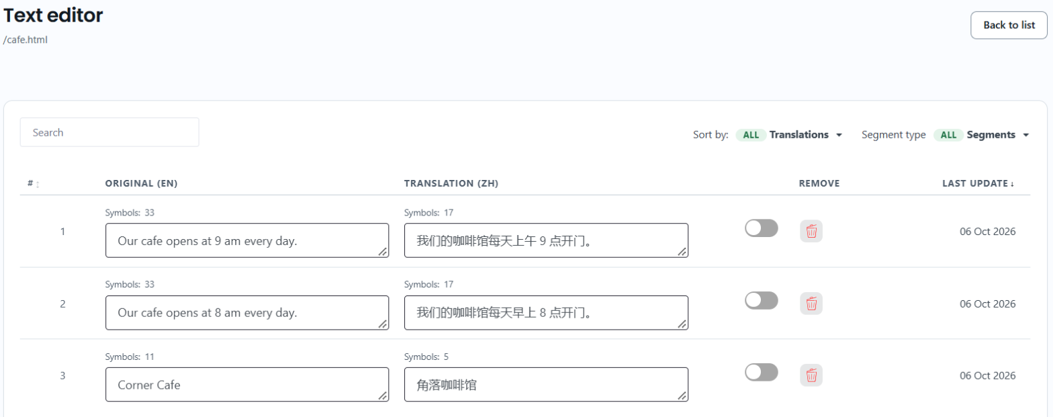
Task: Click '06 Oct 2026' date in row 3
Action: click(x=987, y=375)
